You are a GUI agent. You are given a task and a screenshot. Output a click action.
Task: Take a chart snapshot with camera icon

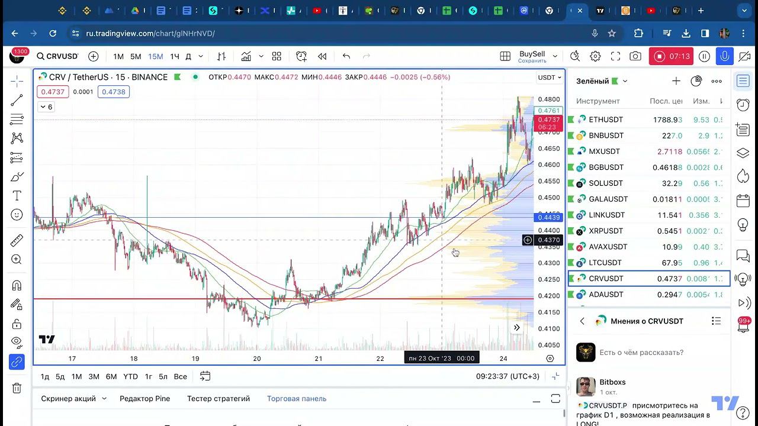(x=635, y=56)
